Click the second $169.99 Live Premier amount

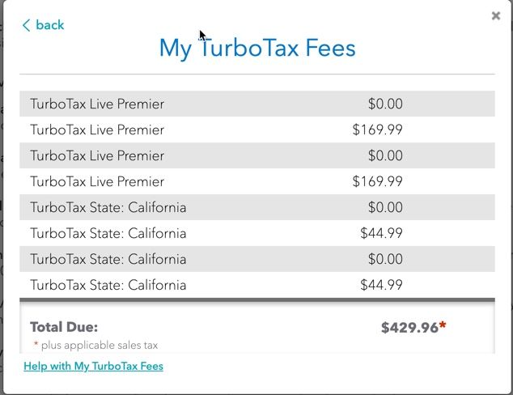click(377, 181)
